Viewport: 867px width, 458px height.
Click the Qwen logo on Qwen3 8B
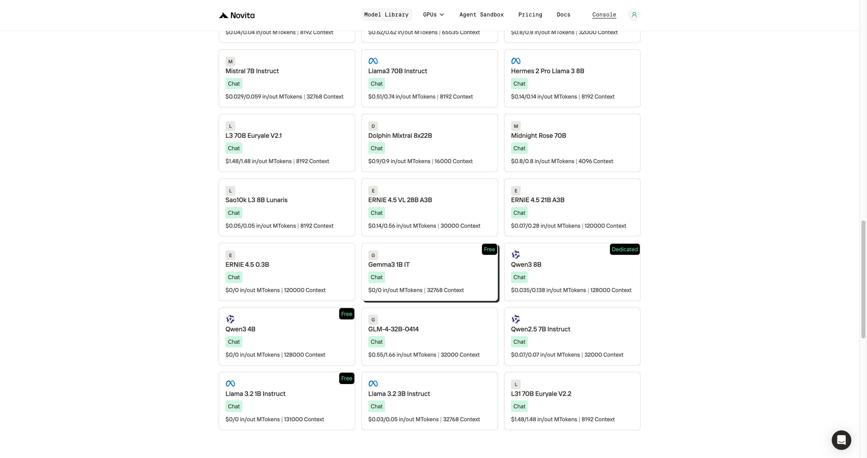[516, 255]
